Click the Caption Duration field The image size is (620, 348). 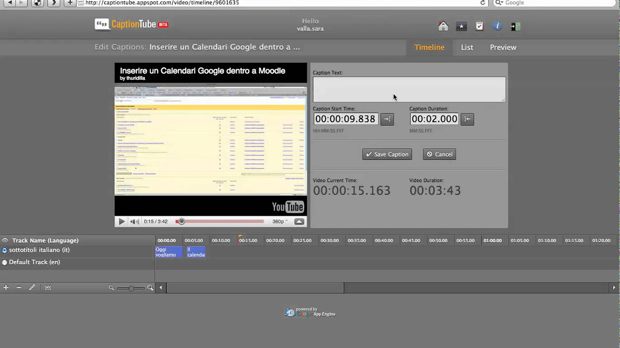434,119
